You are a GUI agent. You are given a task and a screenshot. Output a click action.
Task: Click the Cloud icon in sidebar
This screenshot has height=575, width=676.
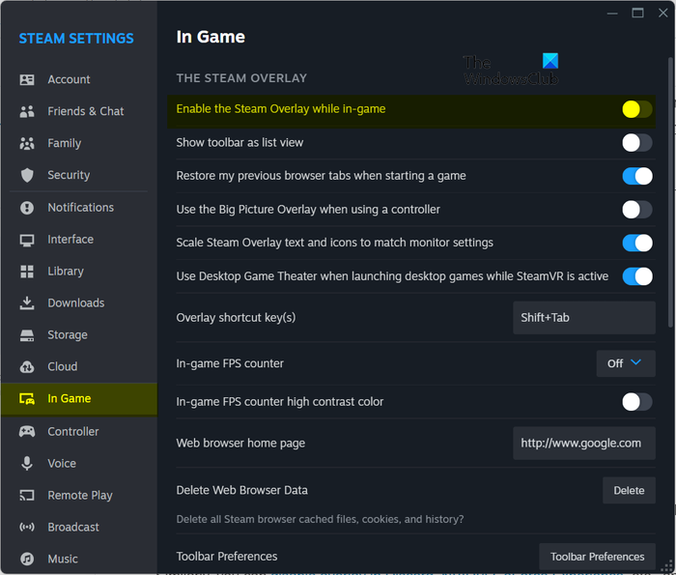[27, 367]
